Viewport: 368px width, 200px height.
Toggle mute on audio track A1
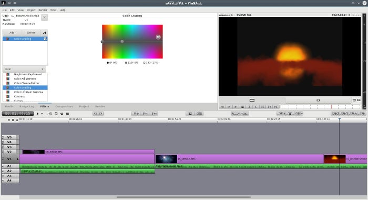3,166
